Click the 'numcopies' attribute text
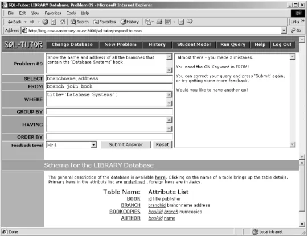The image size is (308, 236). [x=191, y=212]
